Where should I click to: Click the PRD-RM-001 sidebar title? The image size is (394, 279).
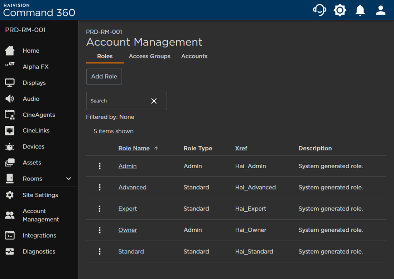click(25, 30)
